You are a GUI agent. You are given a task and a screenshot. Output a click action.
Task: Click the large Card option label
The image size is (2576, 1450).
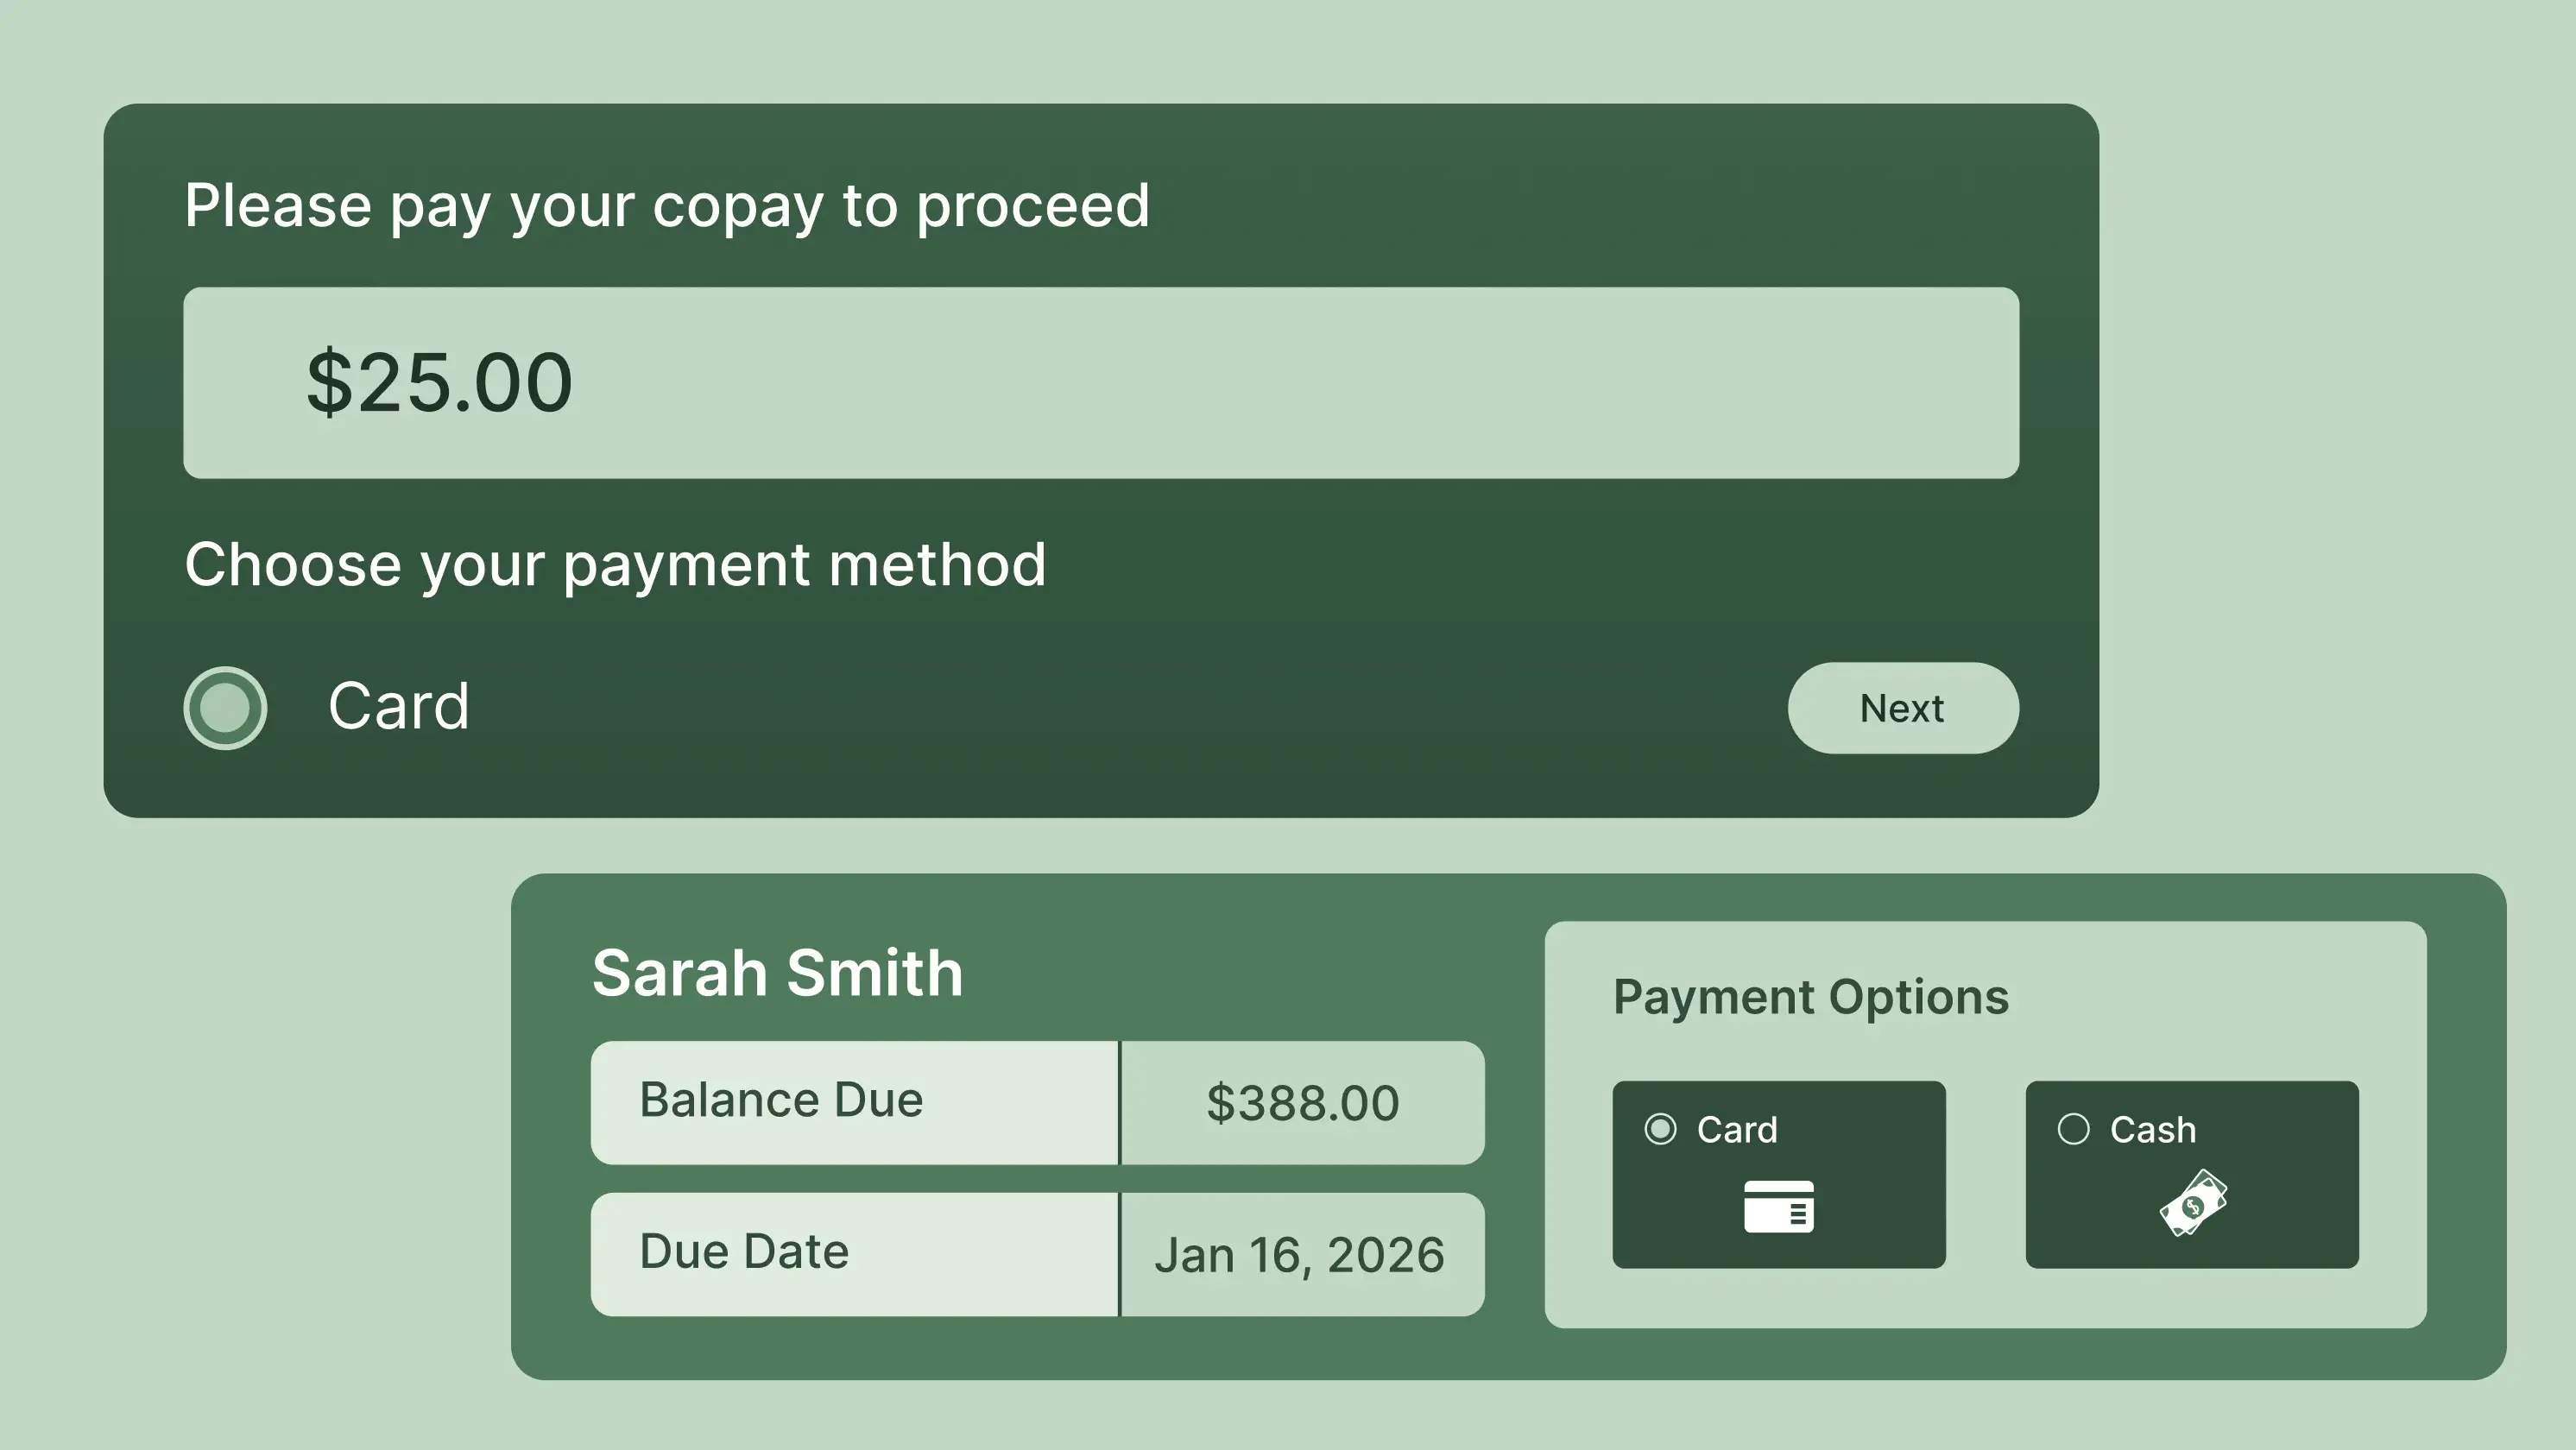tap(398, 706)
